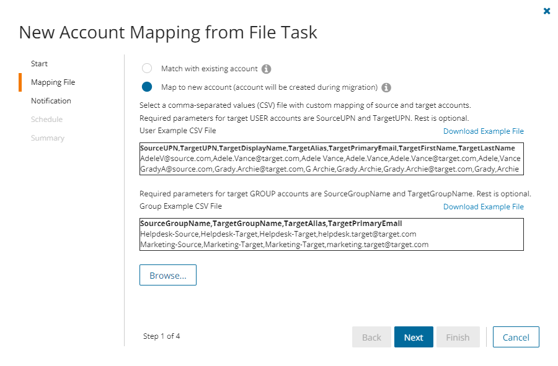Choose the Map to new account radio button
The height and width of the screenshot is (366, 558).
(x=147, y=87)
